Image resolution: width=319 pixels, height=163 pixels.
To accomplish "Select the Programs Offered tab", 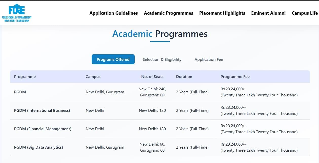I will (113, 59).
